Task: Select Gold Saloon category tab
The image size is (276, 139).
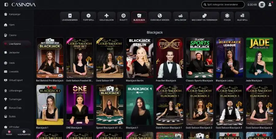Action: pyautogui.click(x=106, y=17)
